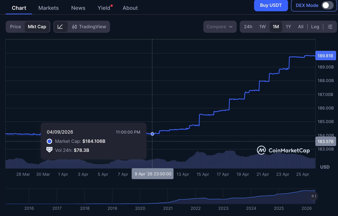
Task: Toggle DEX Mode switch
Action: point(327,5)
